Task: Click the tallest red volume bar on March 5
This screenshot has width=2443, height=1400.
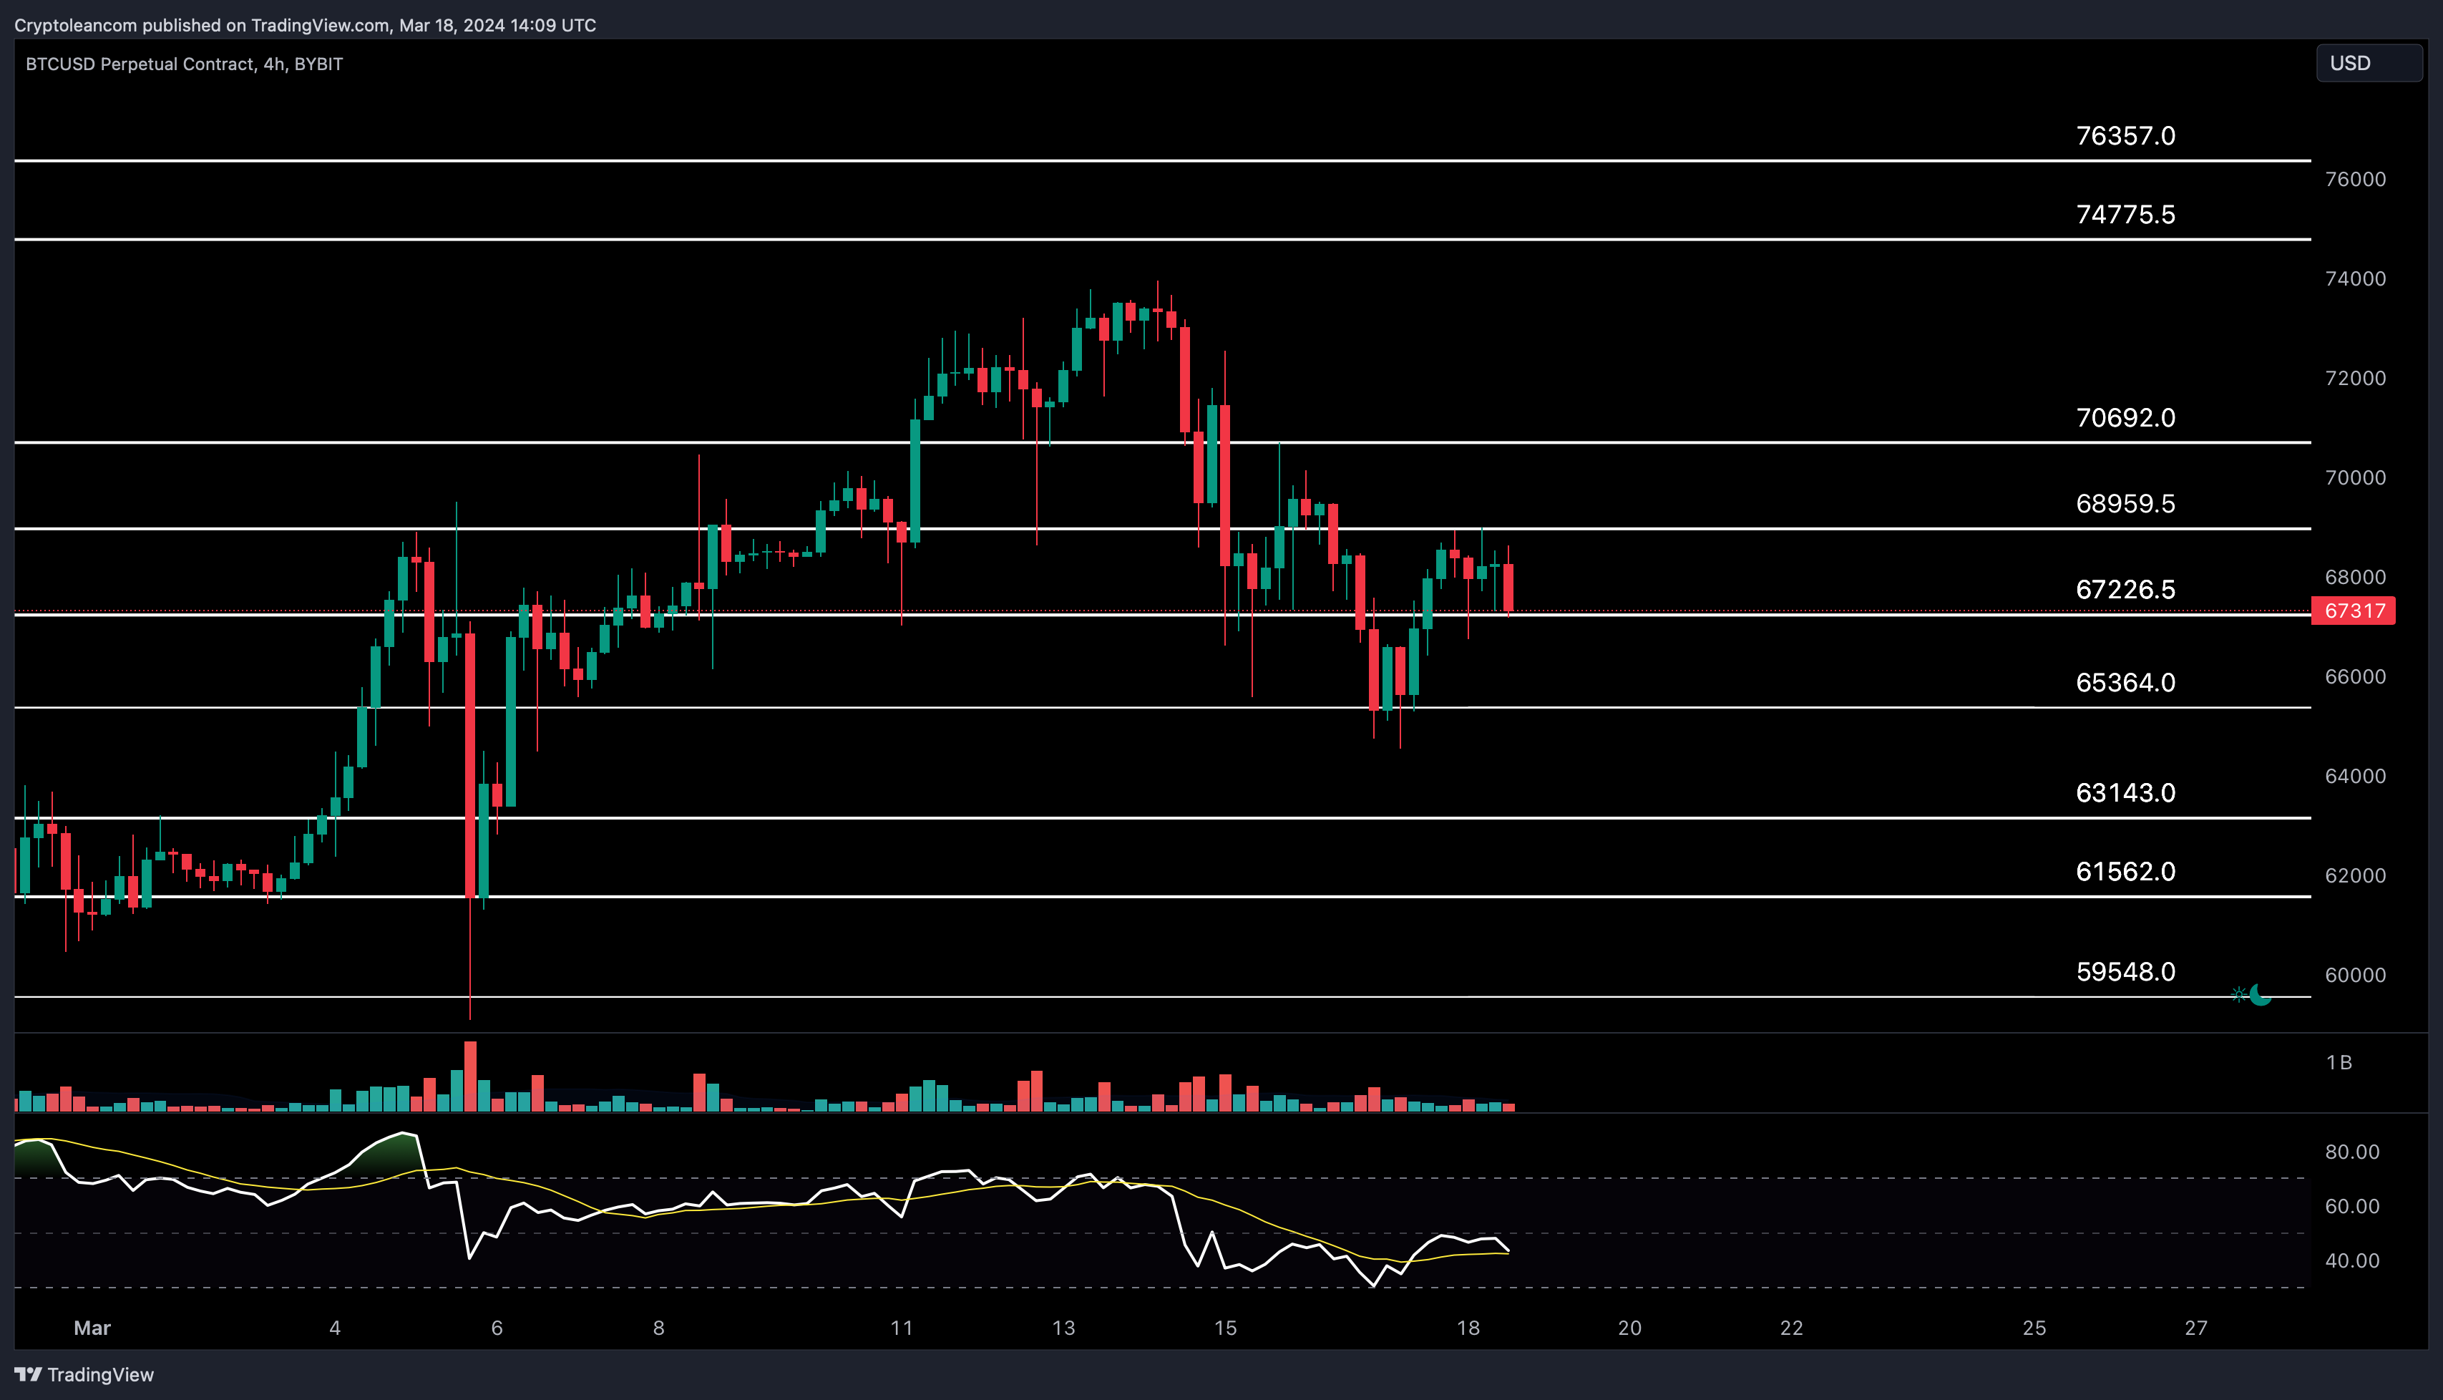Action: [x=470, y=1076]
